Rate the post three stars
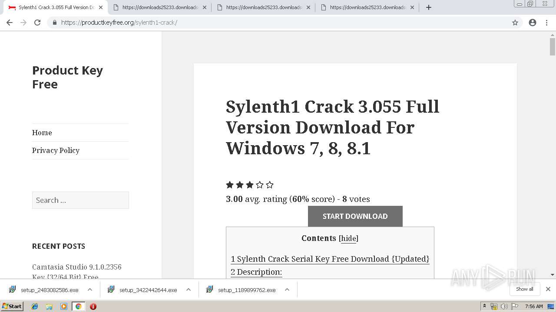 pyautogui.click(x=250, y=185)
